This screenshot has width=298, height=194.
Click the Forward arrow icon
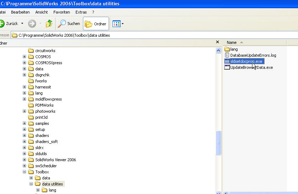click(32, 24)
